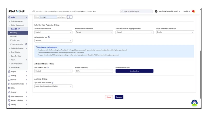This screenshot has height=117, width=208.
Task: Open Automatic Order Integration dropdown
Action: pos(53,32)
